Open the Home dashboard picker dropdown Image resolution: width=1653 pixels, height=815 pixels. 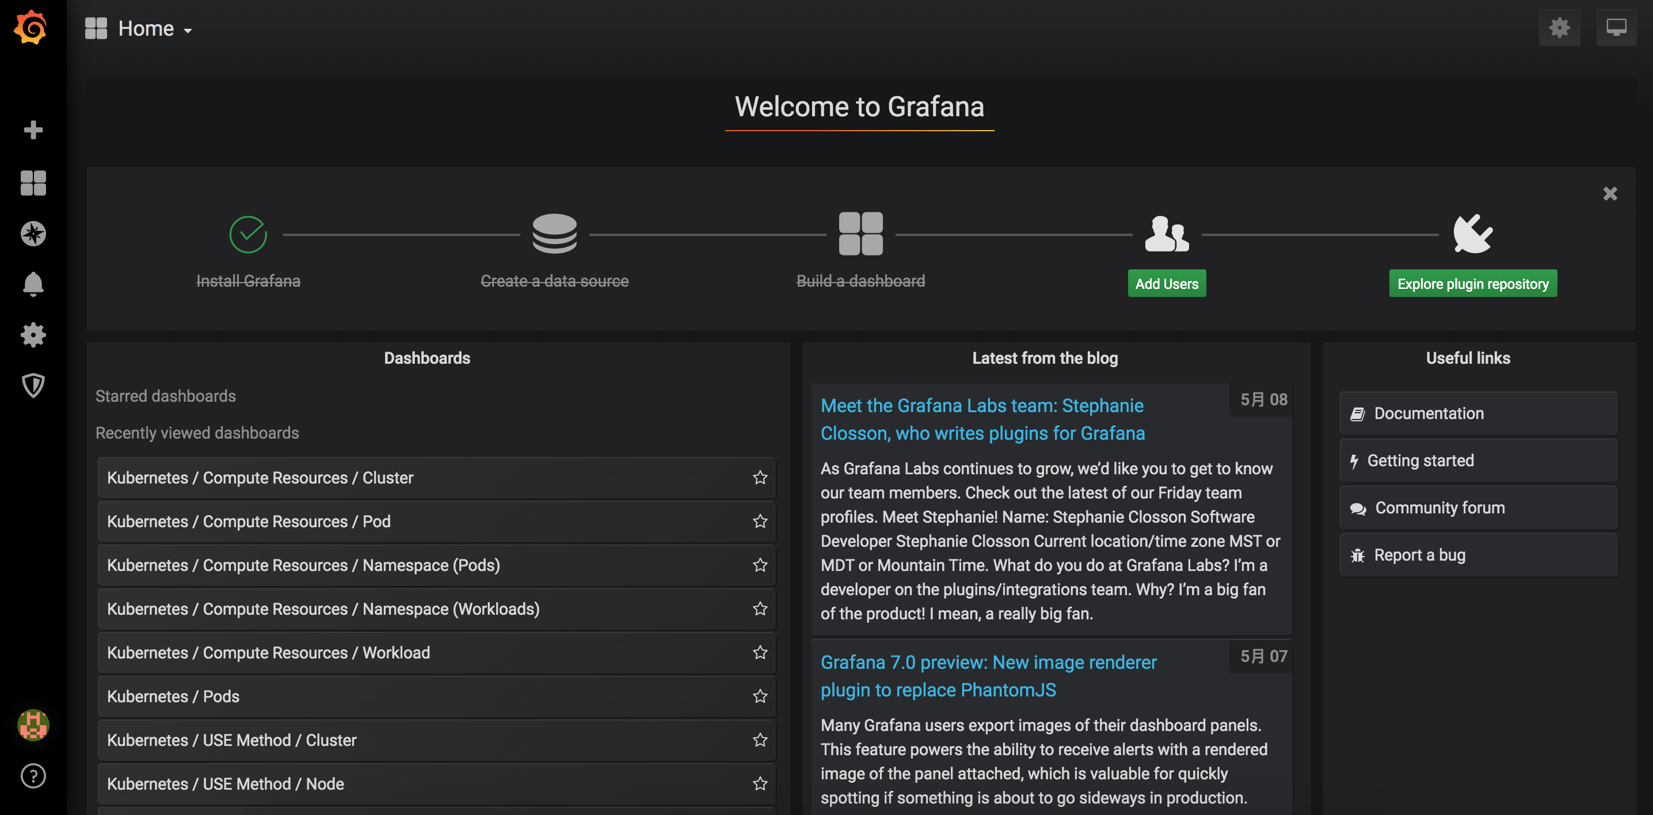click(139, 28)
